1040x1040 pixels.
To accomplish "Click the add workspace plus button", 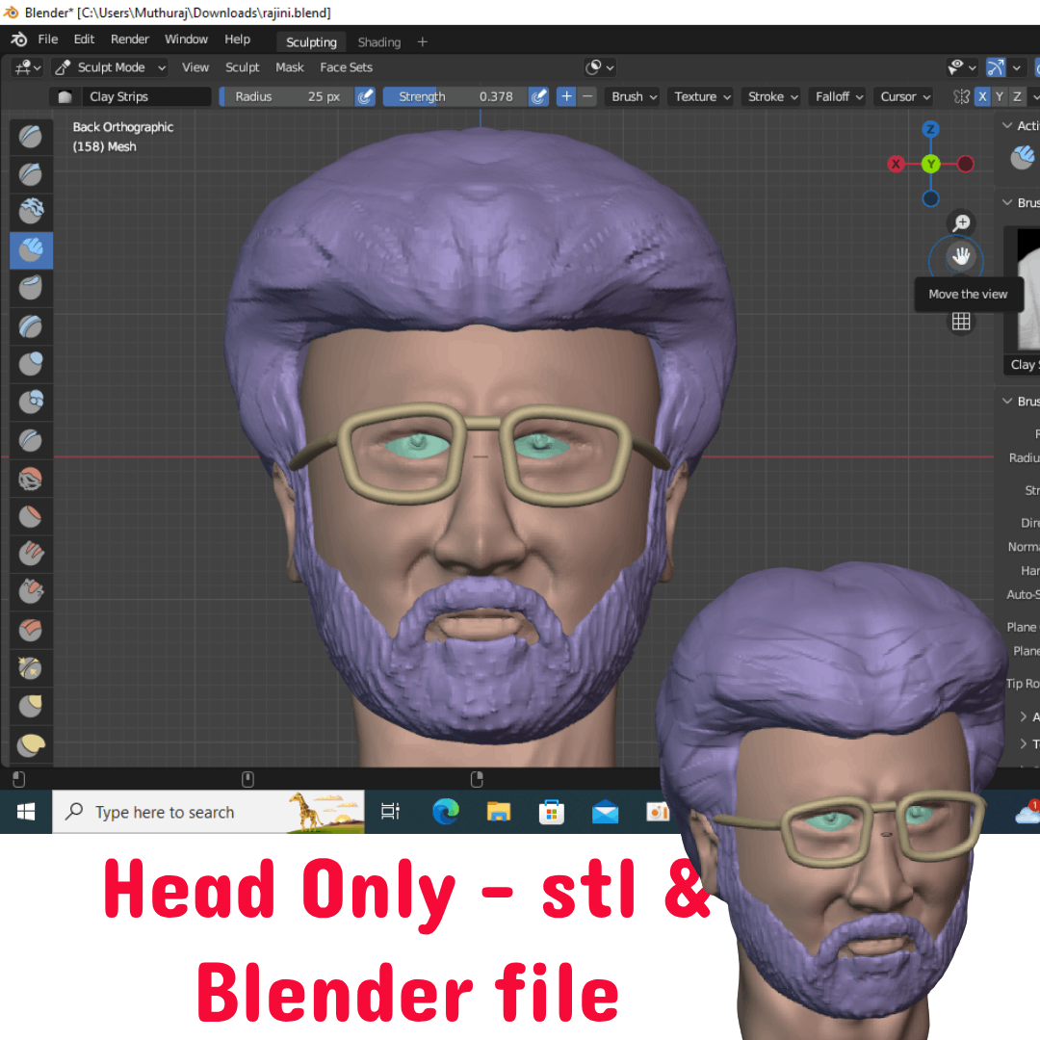I will (x=423, y=42).
